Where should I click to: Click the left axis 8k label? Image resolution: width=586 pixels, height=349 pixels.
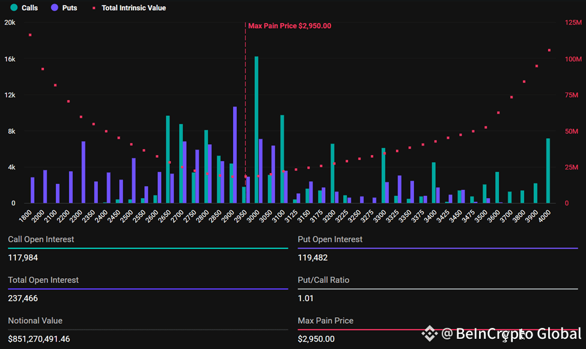11,131
